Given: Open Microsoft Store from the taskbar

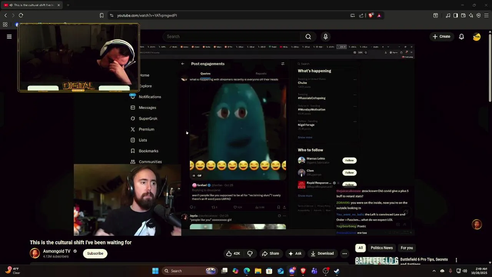Looking at the screenshot, I should pyautogui.click(x=269, y=271).
